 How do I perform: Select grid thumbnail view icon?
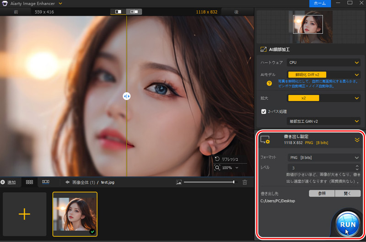pos(29,182)
